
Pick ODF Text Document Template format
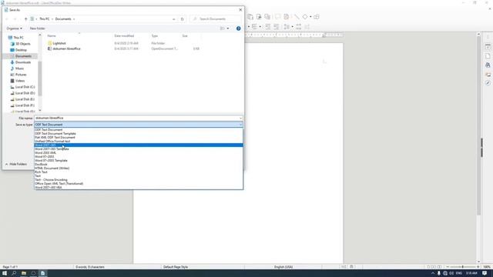click(139, 133)
